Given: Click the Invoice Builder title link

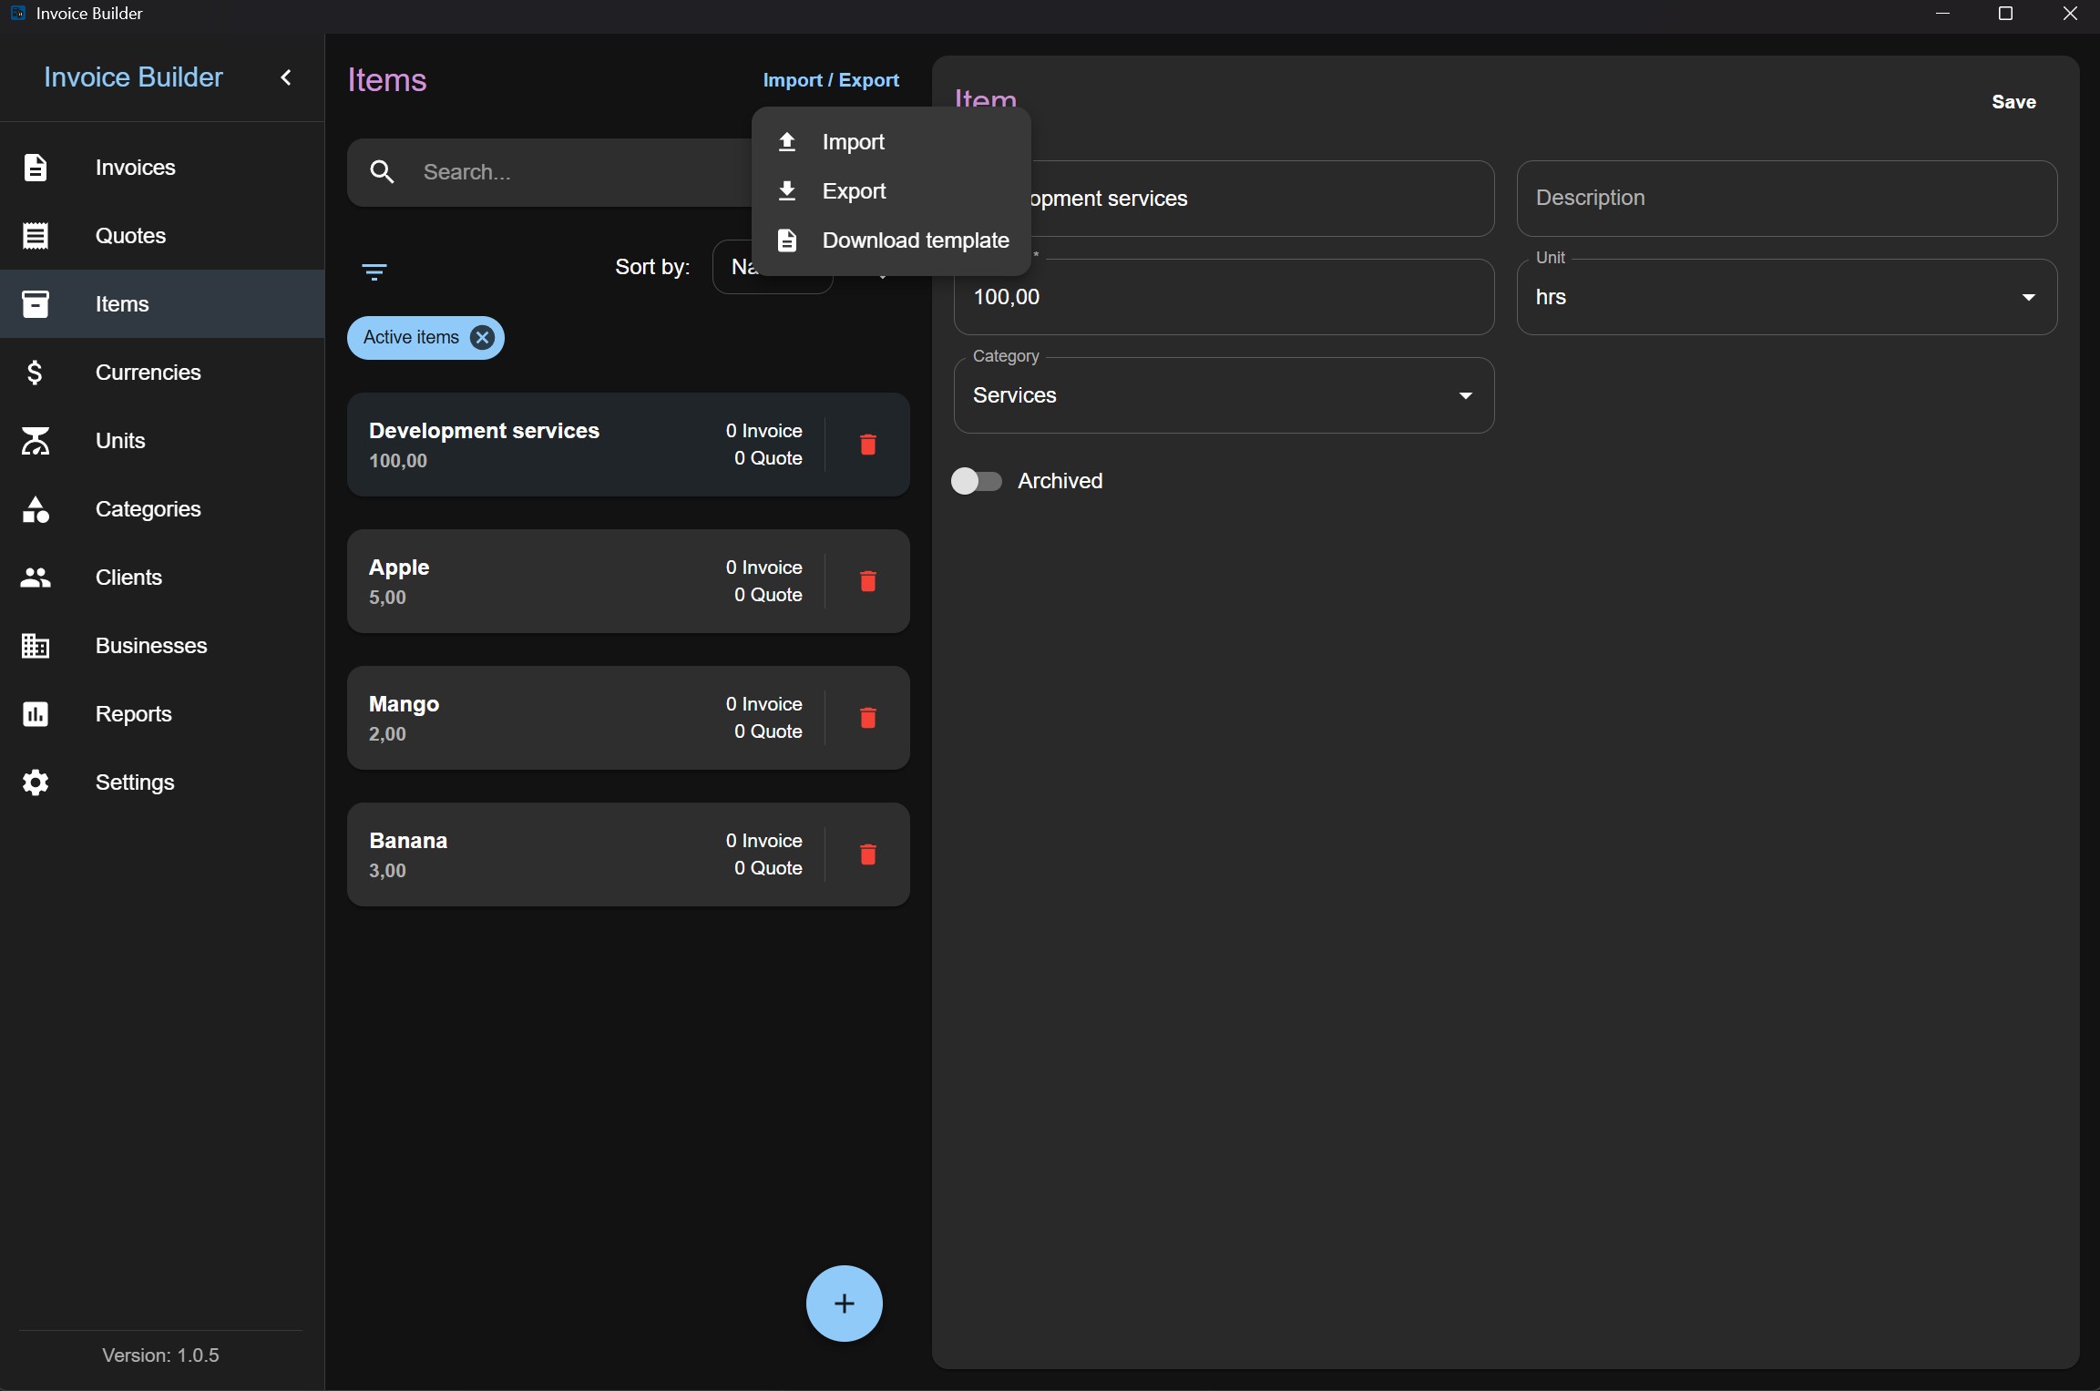Looking at the screenshot, I should (x=133, y=77).
